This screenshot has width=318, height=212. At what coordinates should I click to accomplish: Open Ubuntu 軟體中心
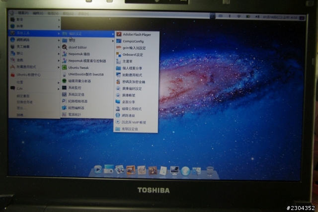click(35, 74)
